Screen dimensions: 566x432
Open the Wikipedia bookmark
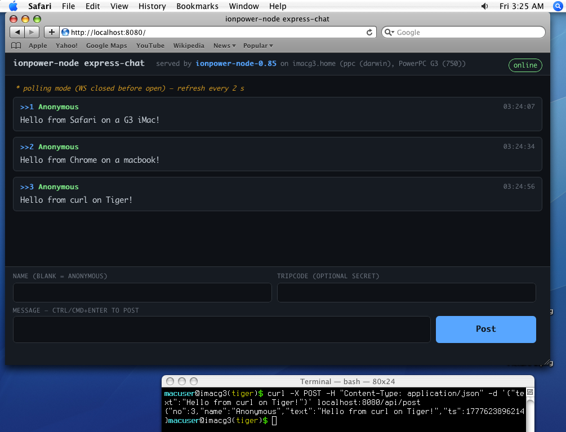click(189, 46)
